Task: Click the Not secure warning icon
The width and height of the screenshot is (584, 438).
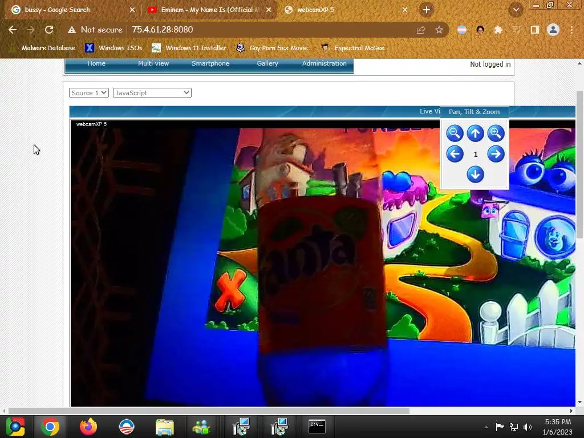Action: click(x=71, y=30)
